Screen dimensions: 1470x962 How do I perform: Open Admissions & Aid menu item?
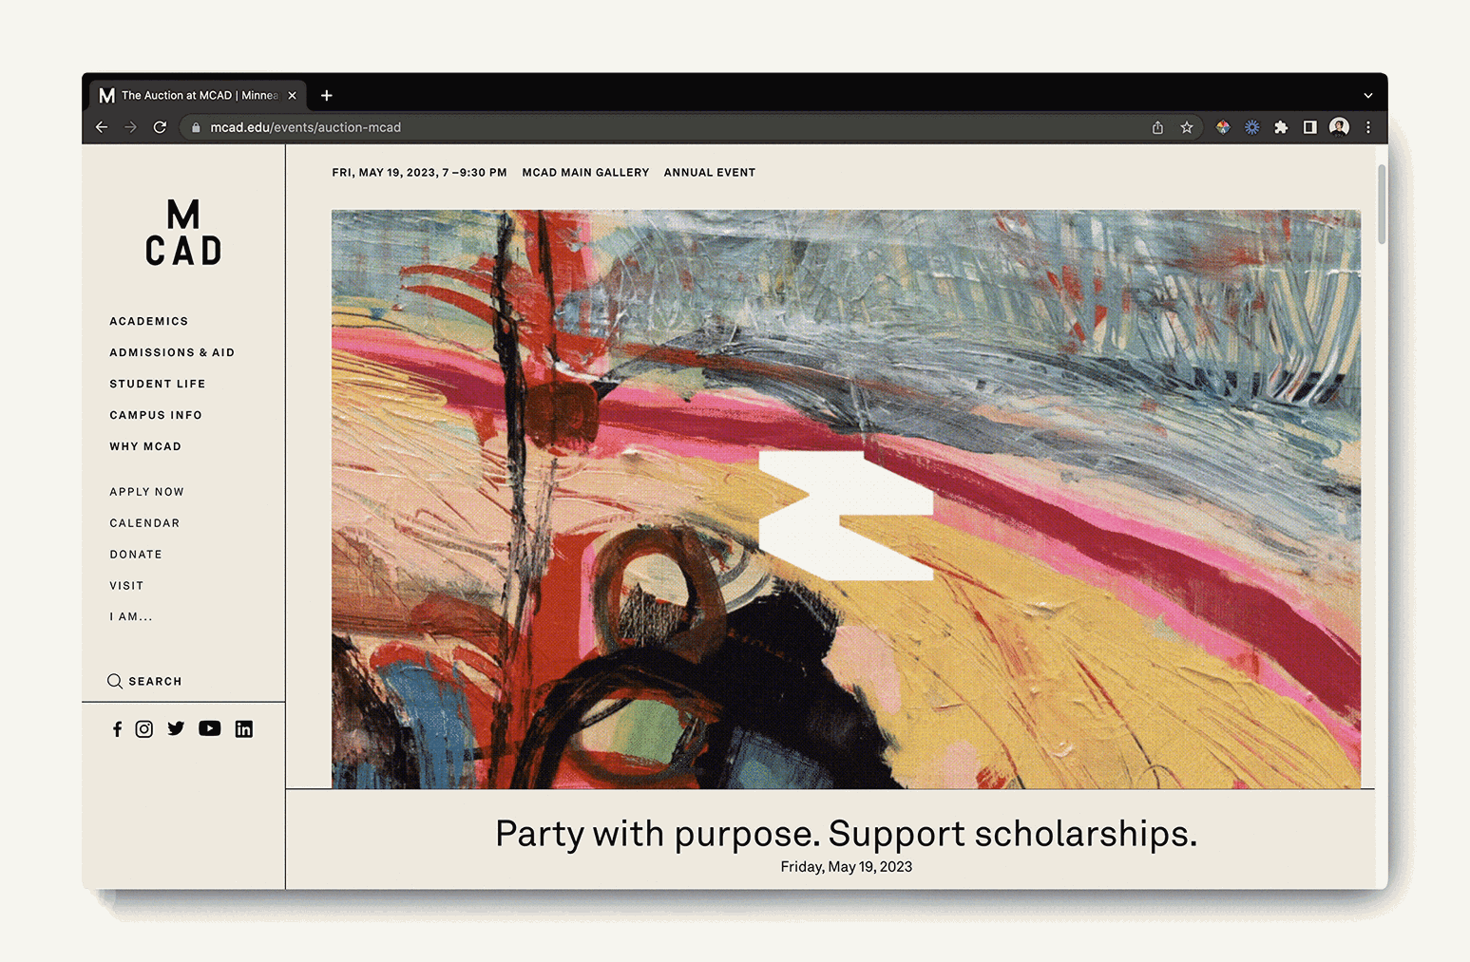172,352
